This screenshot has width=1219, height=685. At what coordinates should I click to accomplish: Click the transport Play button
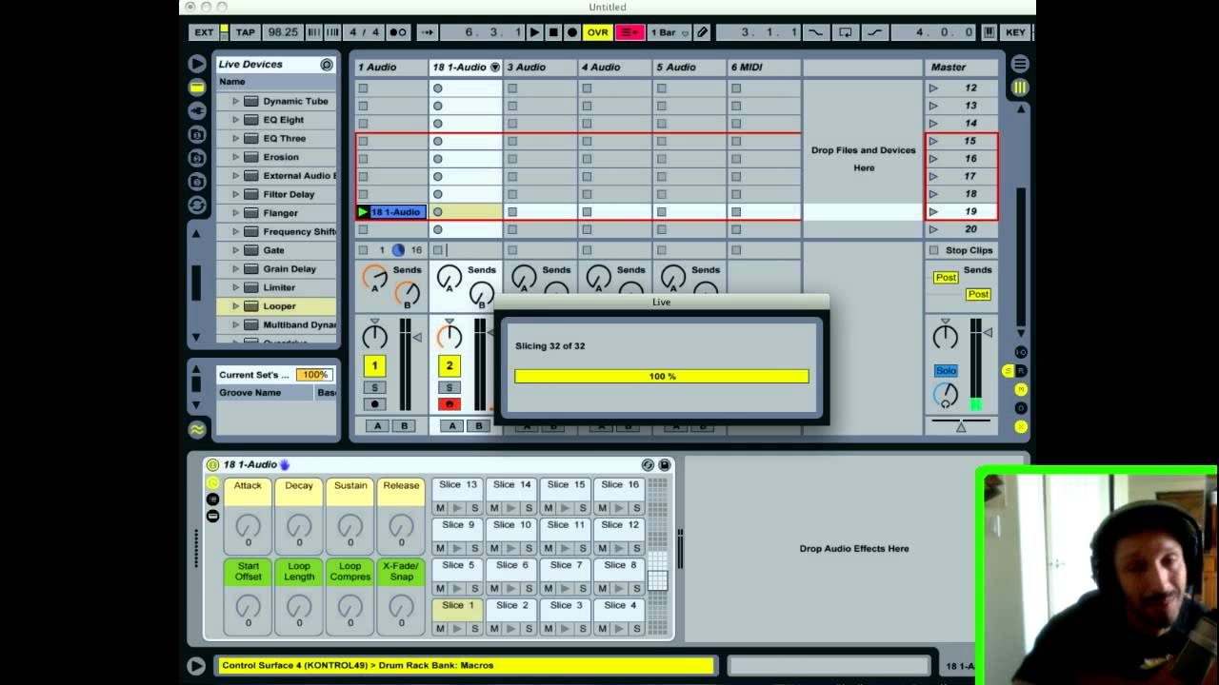pos(534,32)
